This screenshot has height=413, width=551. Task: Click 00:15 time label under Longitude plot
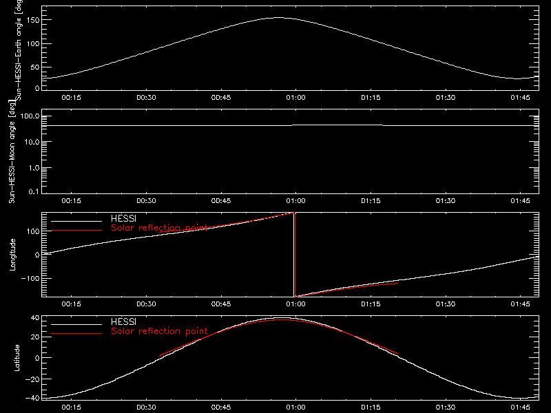pyautogui.click(x=72, y=304)
